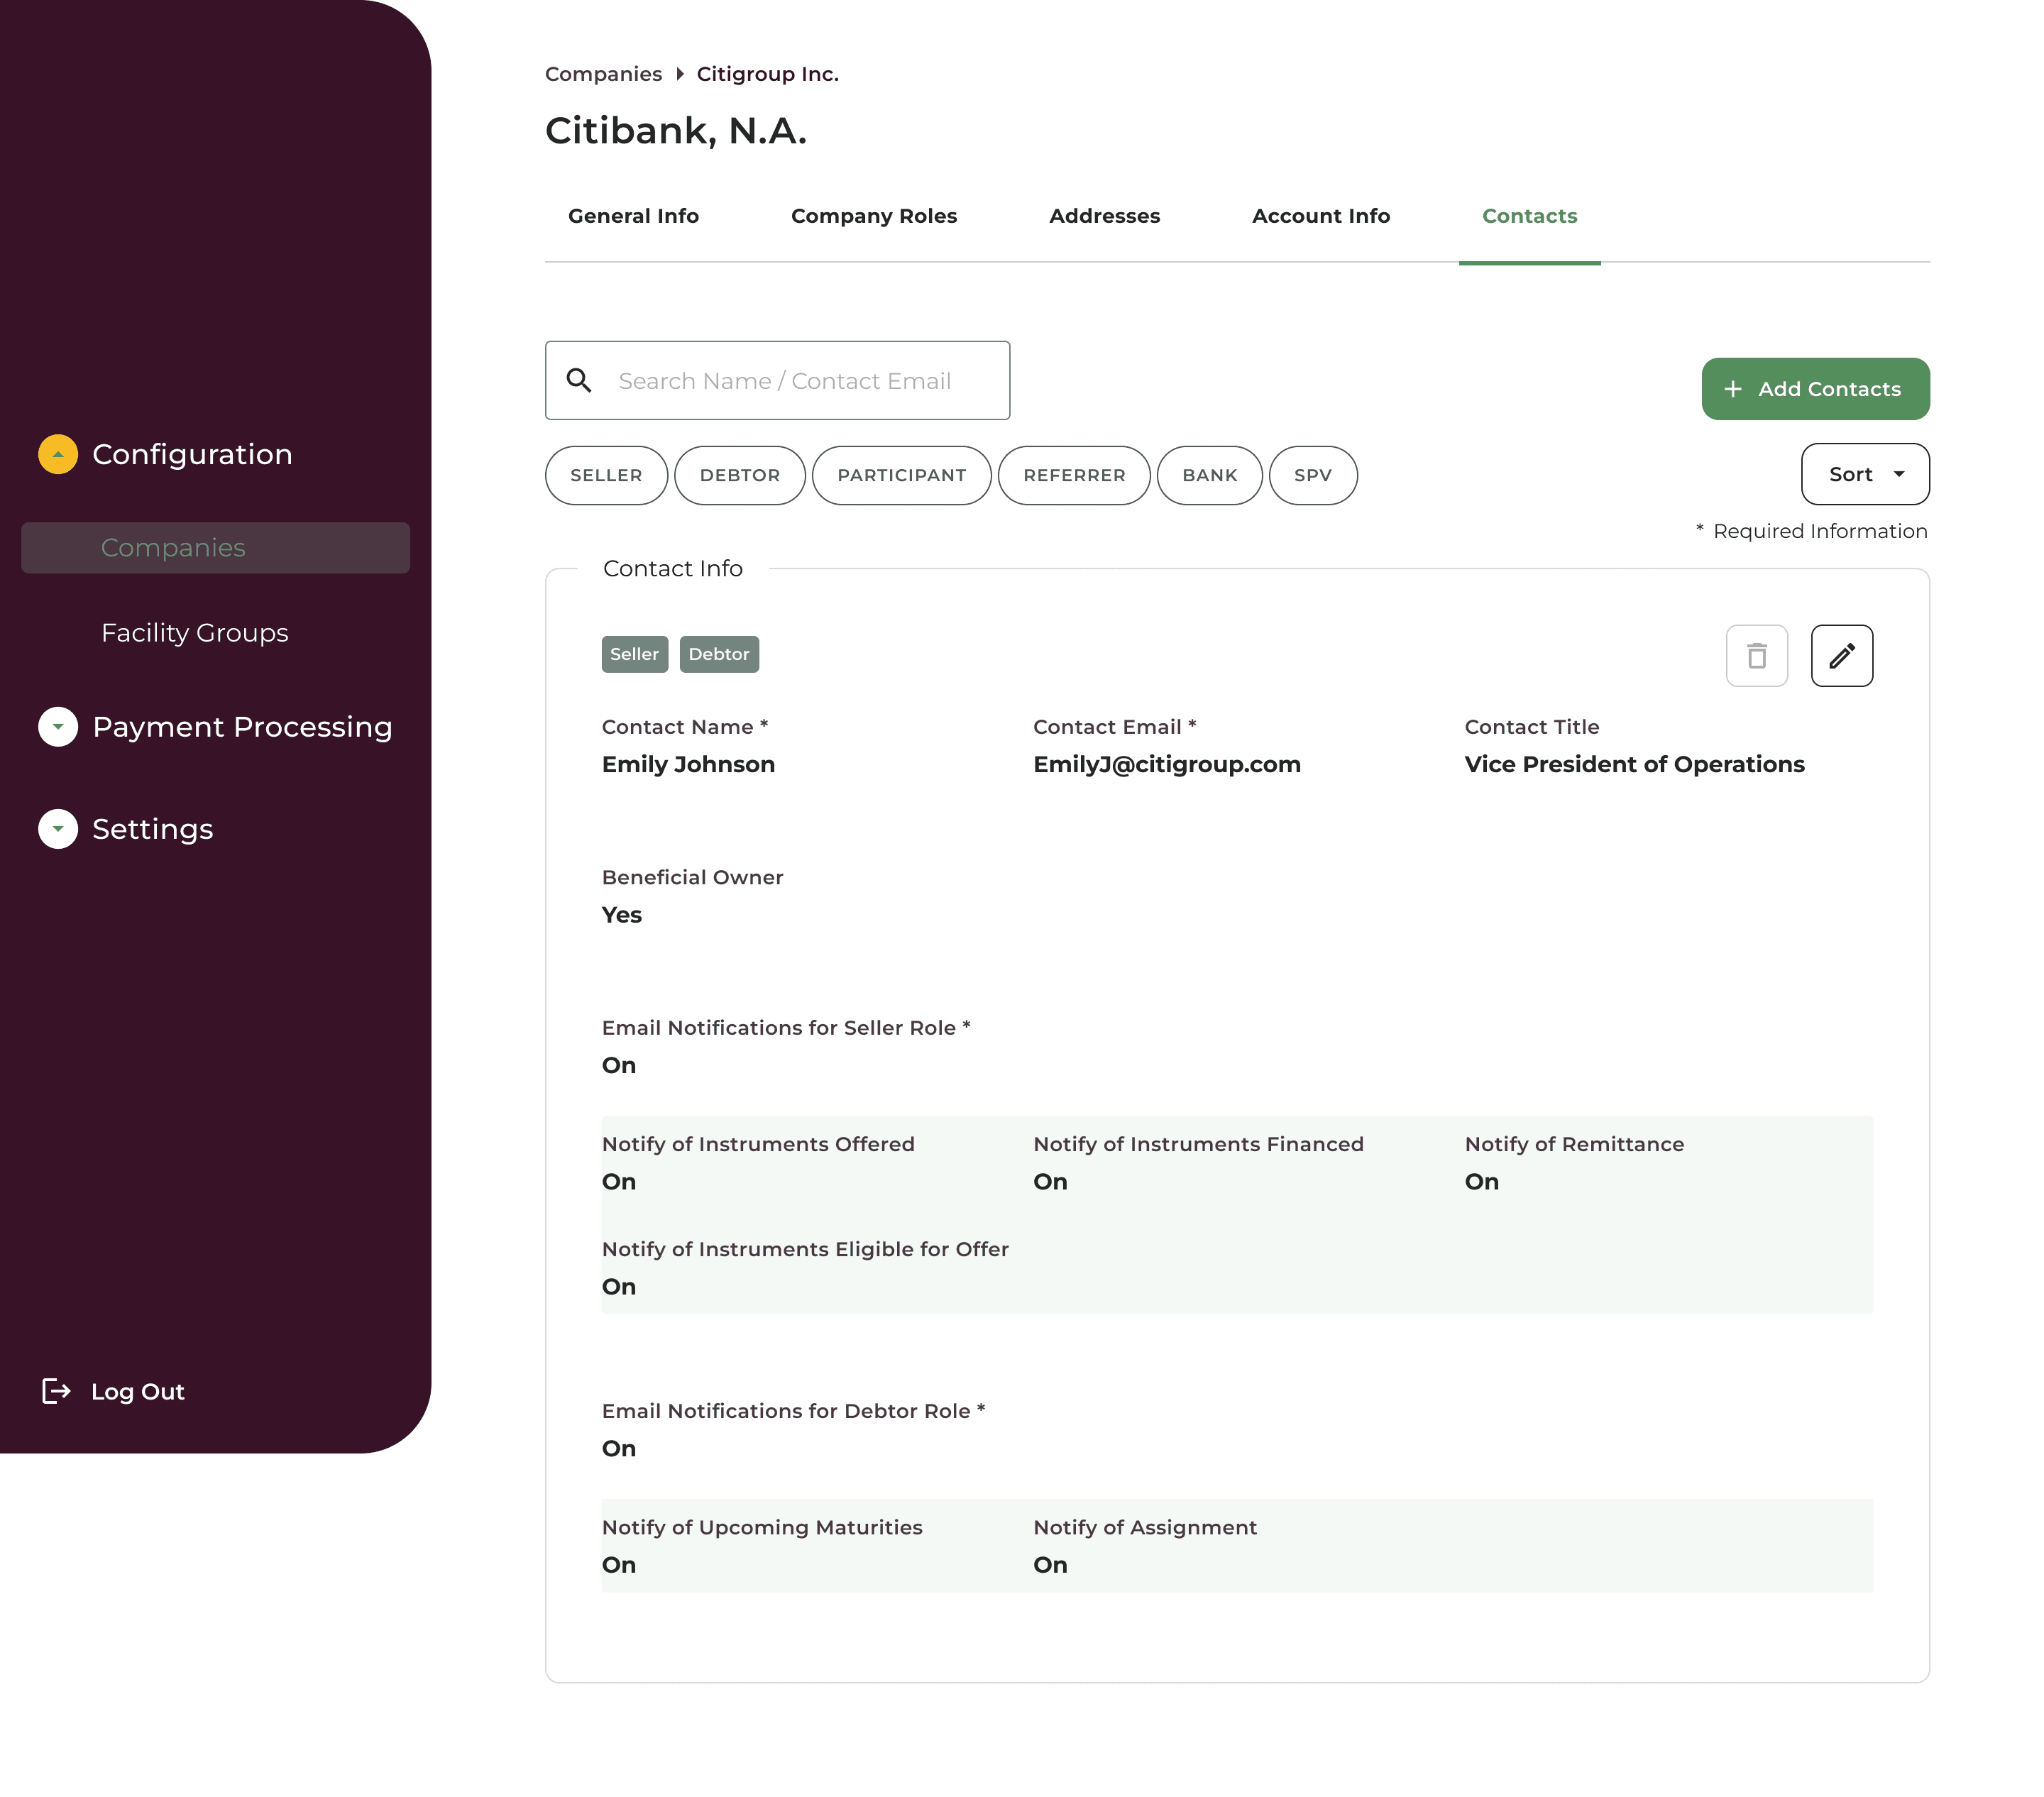This screenshot has height=1797, width=2044.
Task: Expand the Payment Processing section
Action: 58,727
